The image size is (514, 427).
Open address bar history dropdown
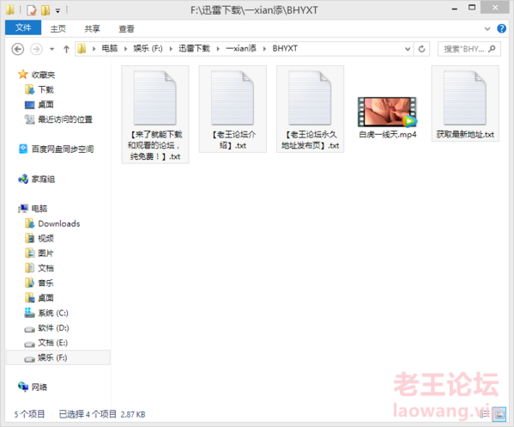tap(408, 49)
